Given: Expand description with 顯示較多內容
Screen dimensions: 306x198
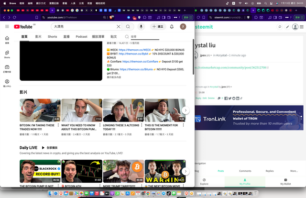Looking at the screenshot, I should click(114, 77).
